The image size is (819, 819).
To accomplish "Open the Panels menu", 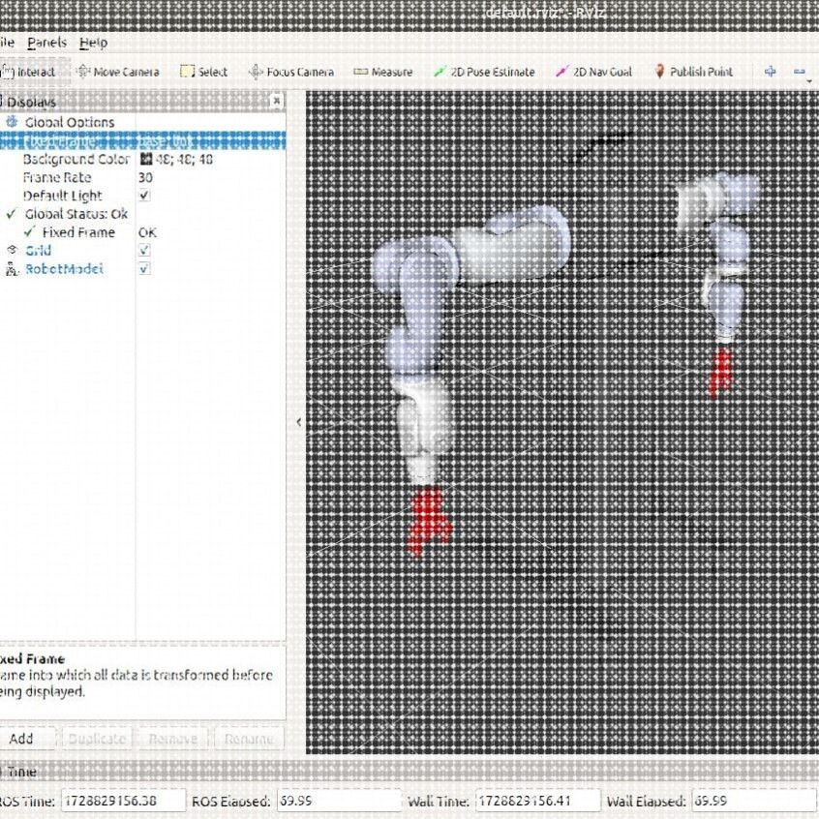I will (x=47, y=43).
